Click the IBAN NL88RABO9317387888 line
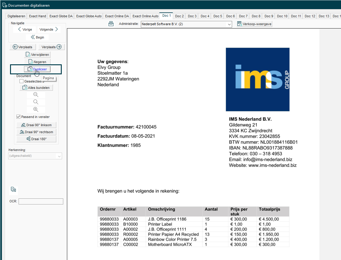Viewport: 341px width, 260px height. (x=261, y=148)
